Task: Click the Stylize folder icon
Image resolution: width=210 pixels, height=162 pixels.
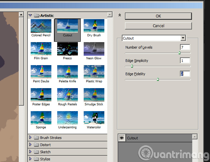Action: coord(36,159)
